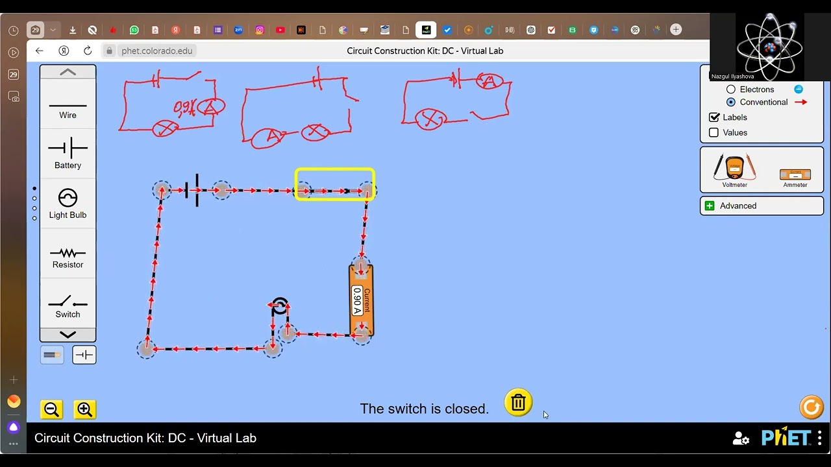Screen dimensions: 831x467
Task: Switch to schematic component view
Action: click(84, 355)
